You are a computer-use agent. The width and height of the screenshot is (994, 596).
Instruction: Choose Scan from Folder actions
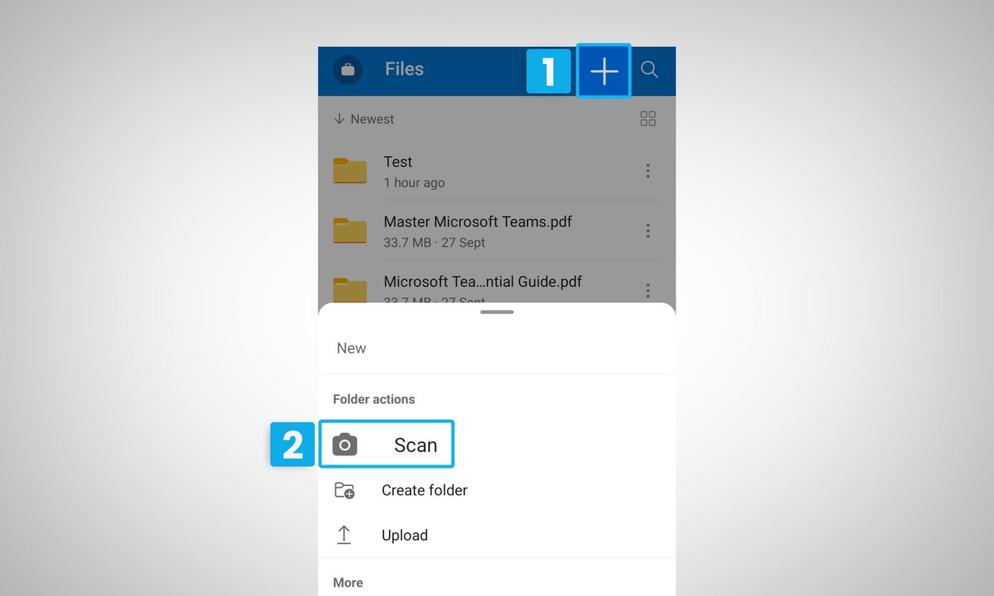pyautogui.click(x=386, y=444)
